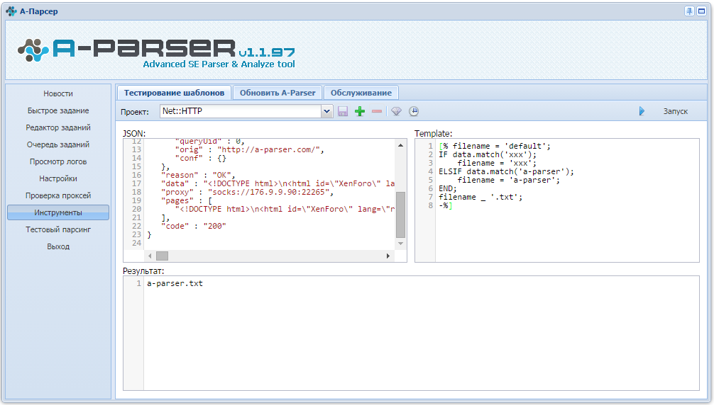714x405 pixels.
Task: Click the "pages" : [ JSON line
Action: [186, 200]
